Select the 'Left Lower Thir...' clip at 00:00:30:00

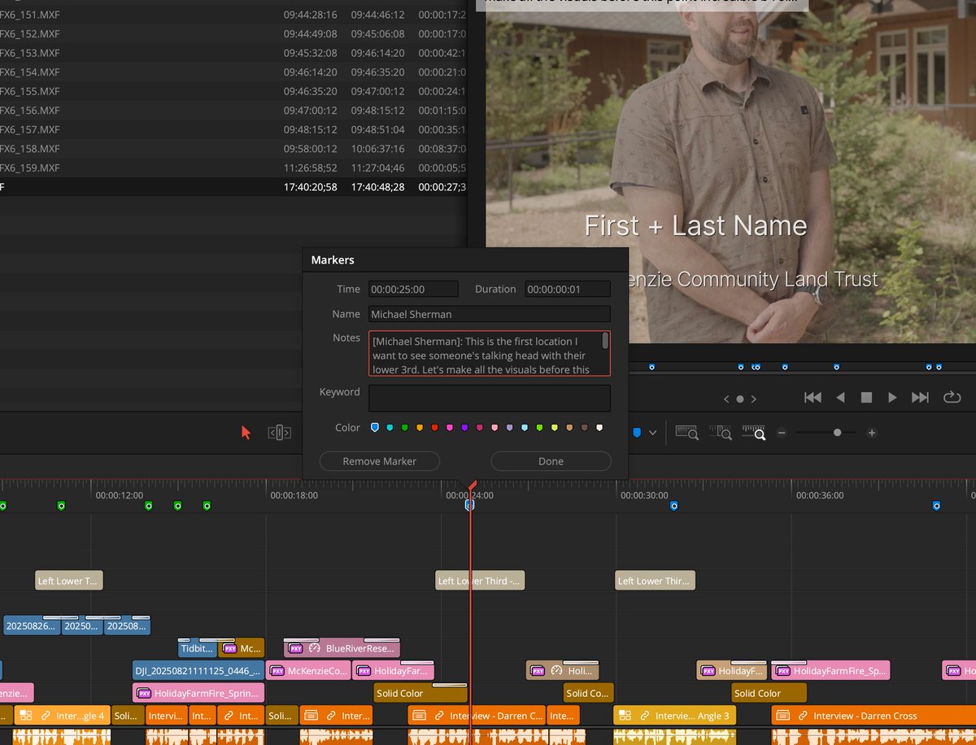(x=655, y=581)
